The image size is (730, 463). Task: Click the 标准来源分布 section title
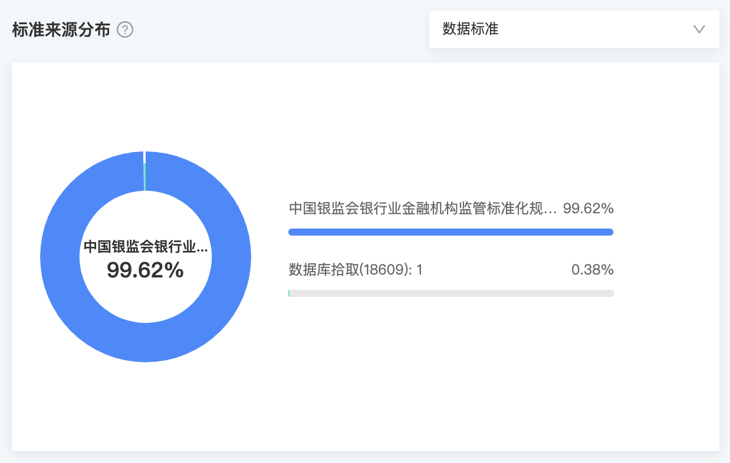(61, 29)
